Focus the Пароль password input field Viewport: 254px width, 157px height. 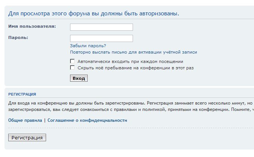101,38
